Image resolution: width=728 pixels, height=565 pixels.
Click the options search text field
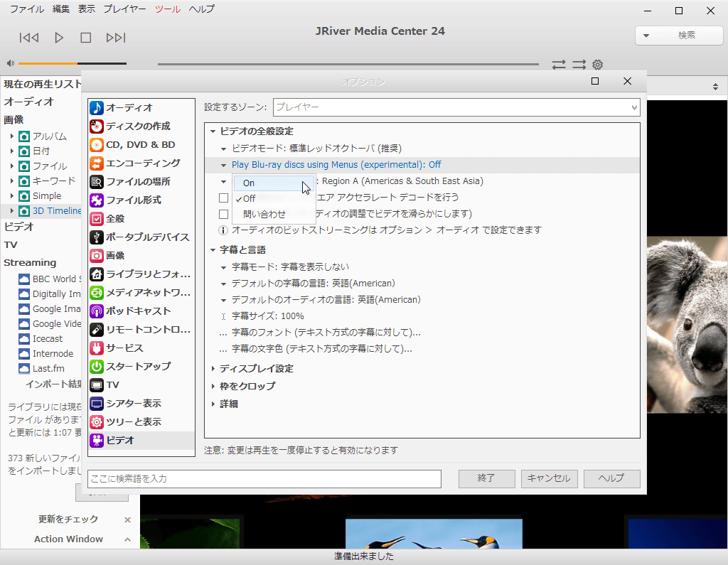(264, 478)
